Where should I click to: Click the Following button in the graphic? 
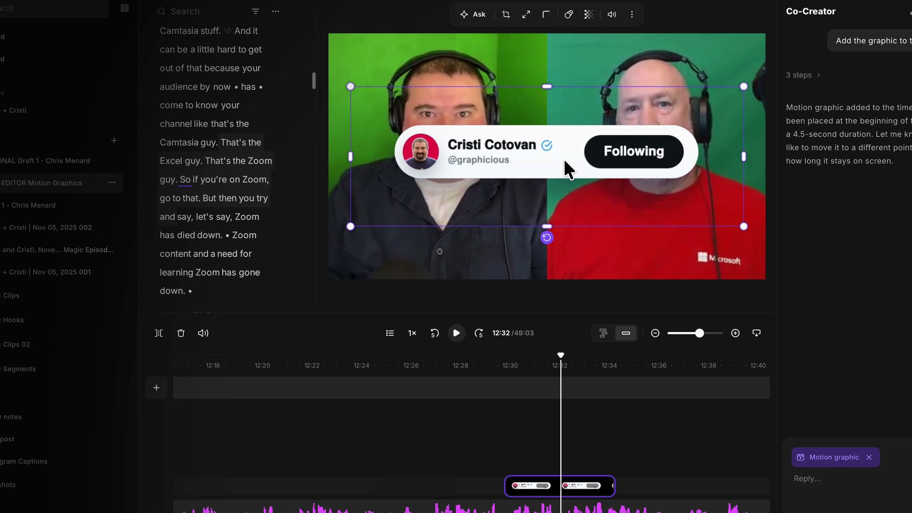634,151
